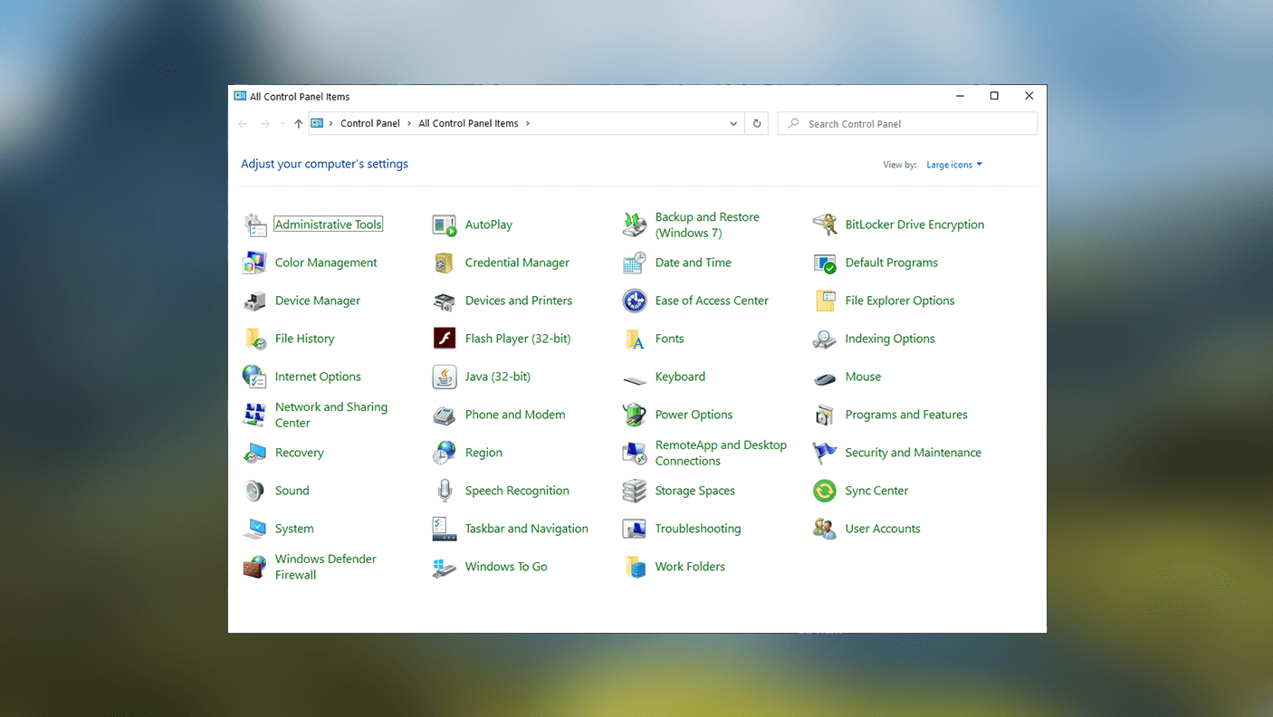Click the Flash Player icon
Viewport: 1273px width, 717px height.
445,339
